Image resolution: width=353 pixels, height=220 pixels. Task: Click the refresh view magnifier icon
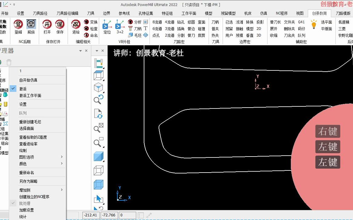pos(98,99)
